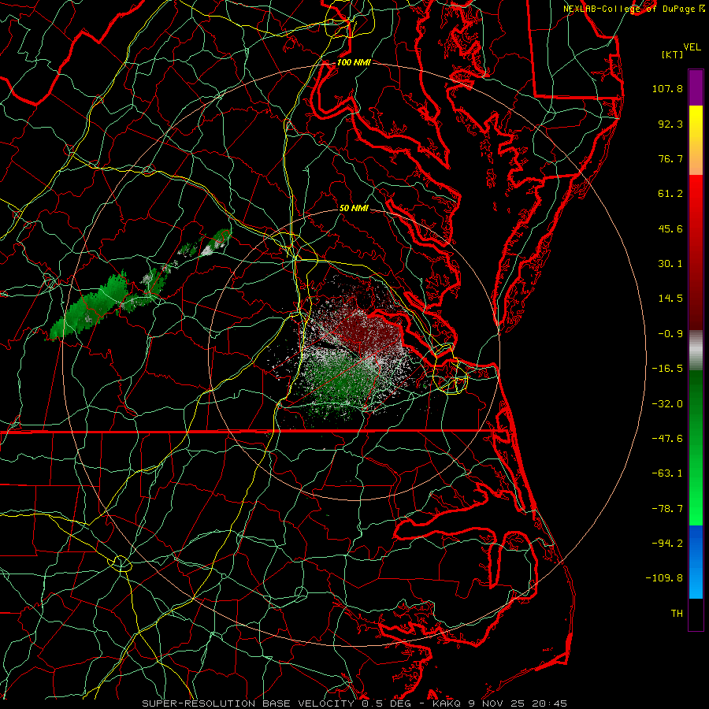
Task: Click the gray-white segment of the color bar
Action: [696, 348]
